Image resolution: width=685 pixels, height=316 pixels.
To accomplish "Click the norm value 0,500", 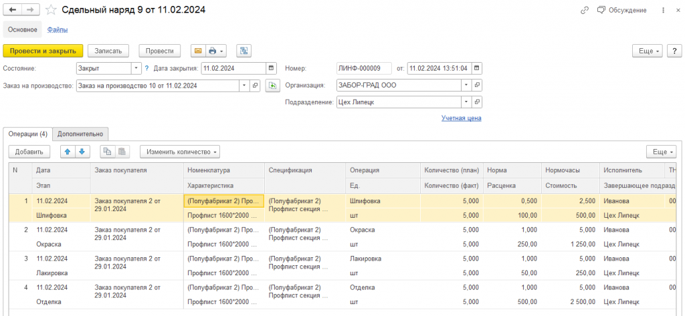I will [530, 201].
